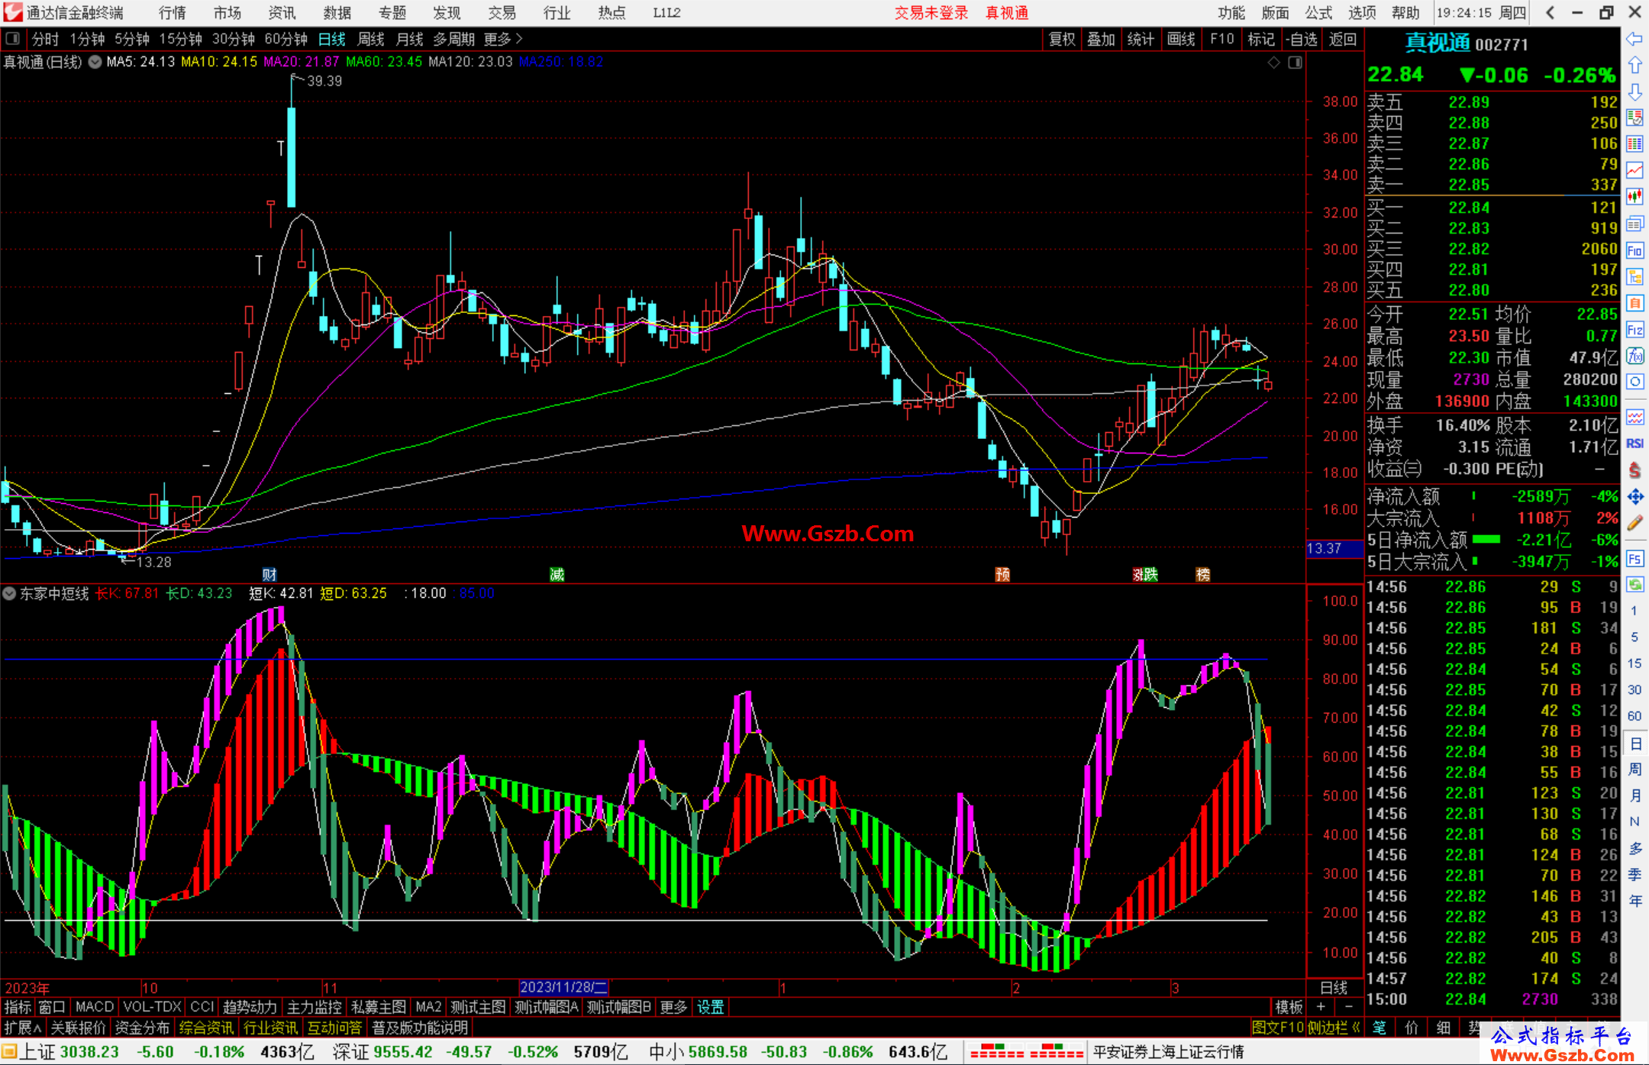Click the + button to add sub-chart
This screenshot has height=1065, width=1649.
click(1321, 1007)
